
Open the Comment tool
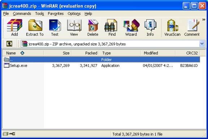[x=192, y=28]
